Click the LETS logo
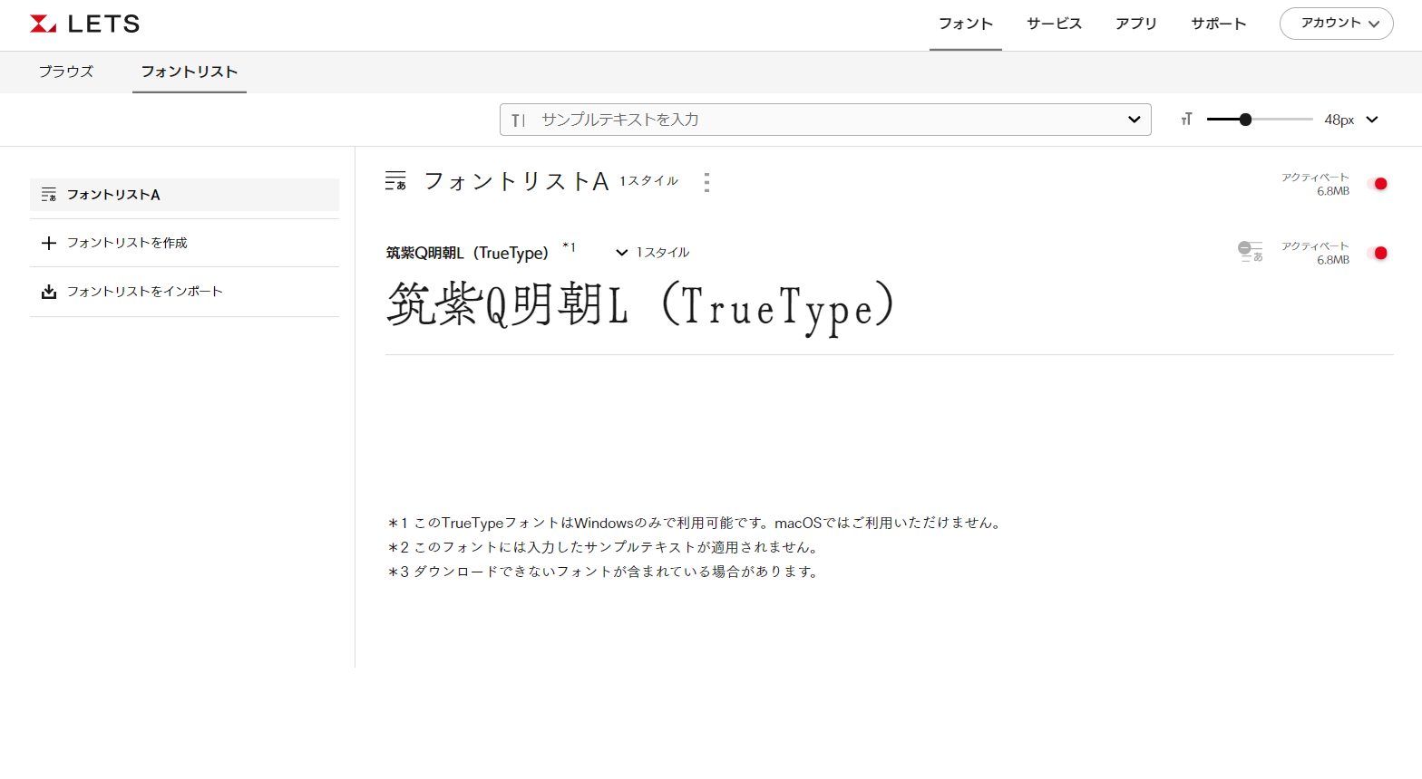This screenshot has width=1422, height=779. (x=84, y=24)
